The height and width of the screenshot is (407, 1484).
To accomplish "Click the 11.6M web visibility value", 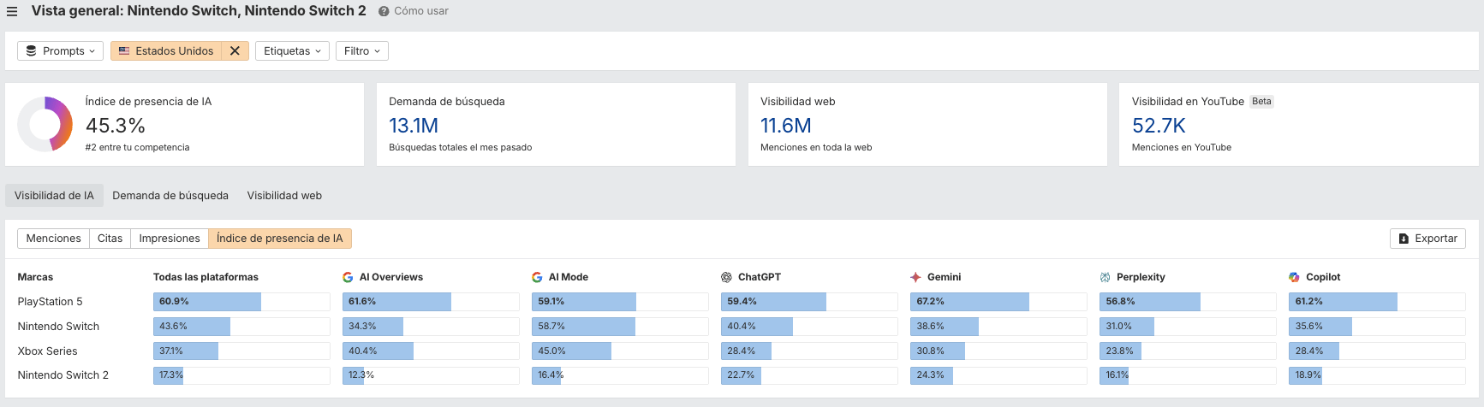I will pos(785,126).
